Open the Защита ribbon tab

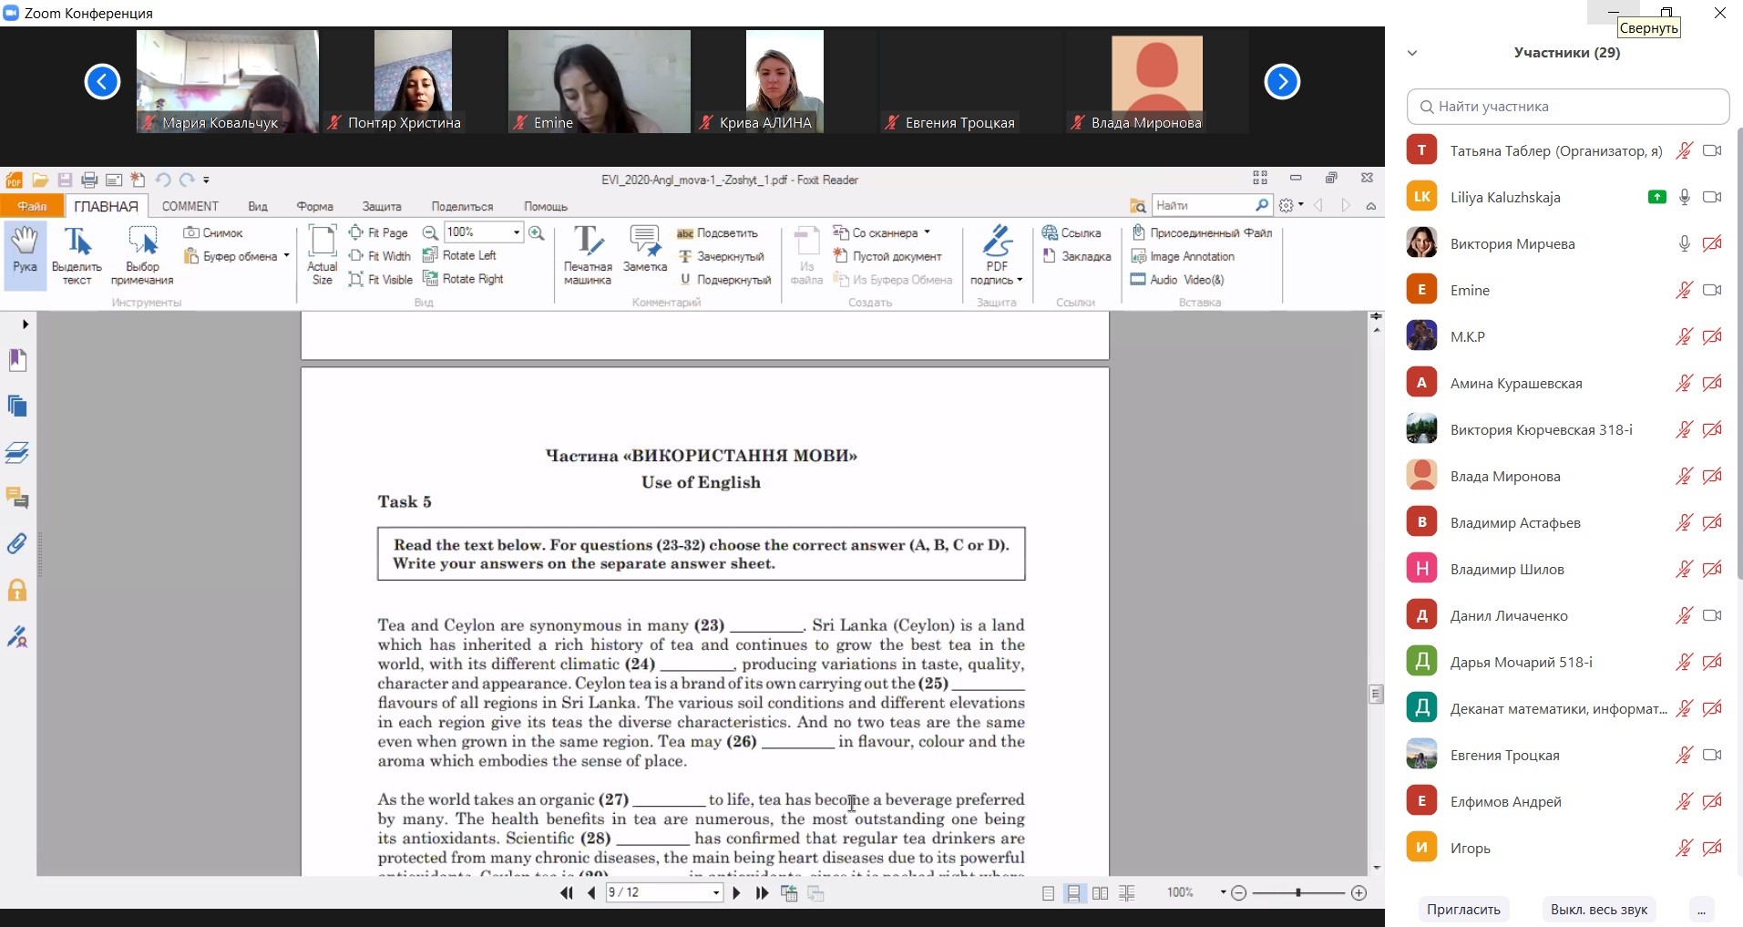click(381, 207)
